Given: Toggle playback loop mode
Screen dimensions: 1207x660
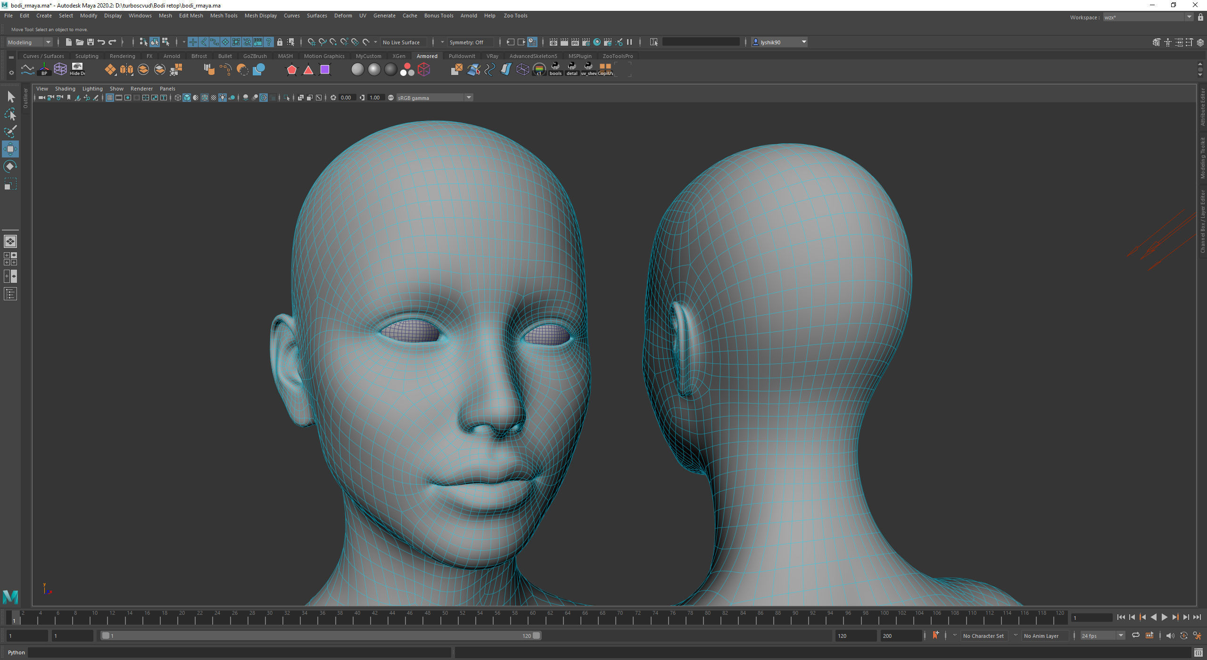Looking at the screenshot, I should (1136, 635).
